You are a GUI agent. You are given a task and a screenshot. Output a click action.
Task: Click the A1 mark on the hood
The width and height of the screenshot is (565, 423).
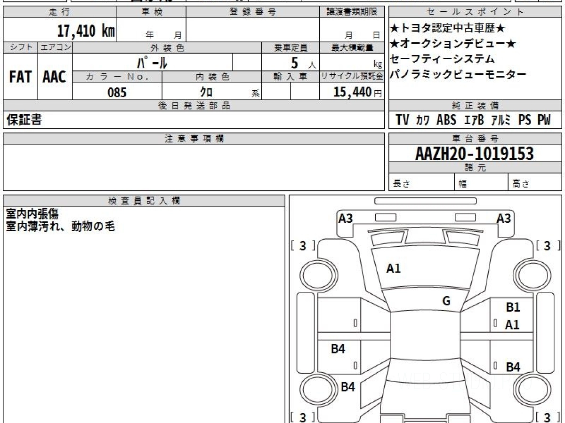393,268
